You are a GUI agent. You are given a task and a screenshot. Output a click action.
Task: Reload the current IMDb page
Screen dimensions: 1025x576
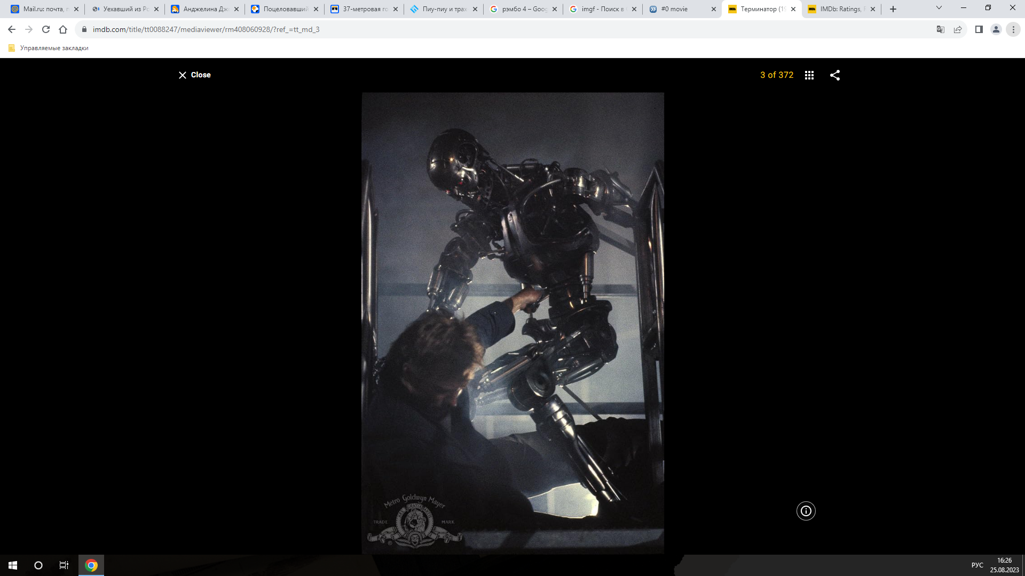point(46,29)
